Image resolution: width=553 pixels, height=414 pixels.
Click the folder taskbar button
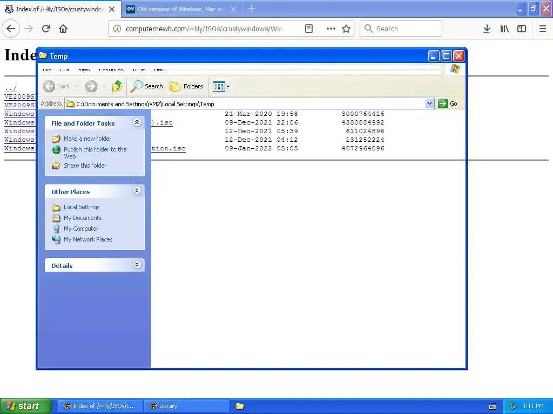pos(240,406)
